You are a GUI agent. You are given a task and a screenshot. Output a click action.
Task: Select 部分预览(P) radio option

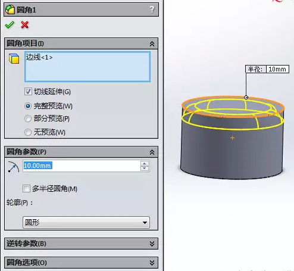(28, 119)
